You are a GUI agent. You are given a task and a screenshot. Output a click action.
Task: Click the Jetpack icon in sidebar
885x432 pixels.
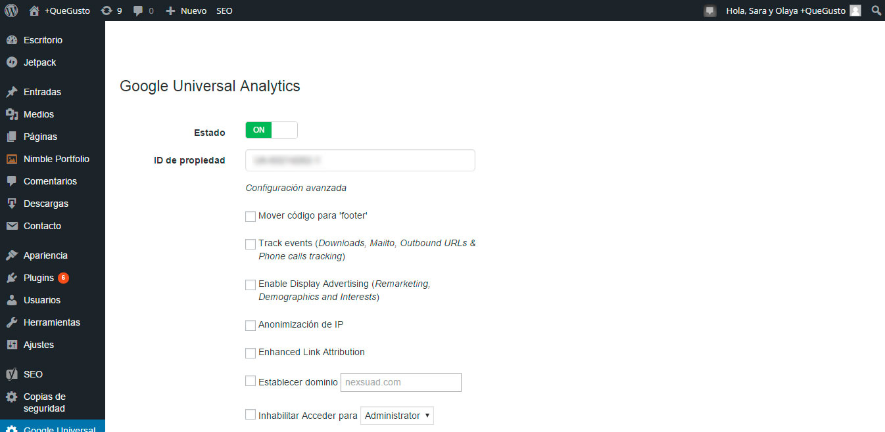point(12,62)
